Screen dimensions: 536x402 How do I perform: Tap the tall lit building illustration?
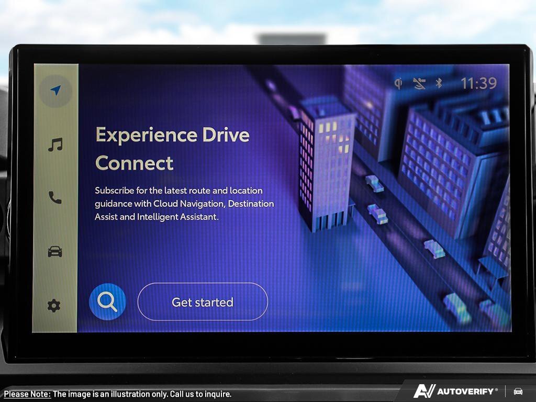click(325, 162)
